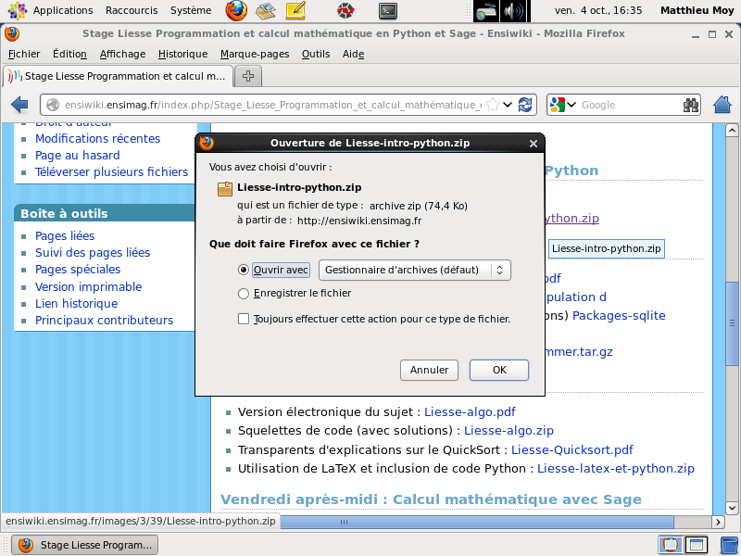Switch to the first workspace in bottom panel
The width and height of the screenshot is (741, 556).
click(670, 545)
